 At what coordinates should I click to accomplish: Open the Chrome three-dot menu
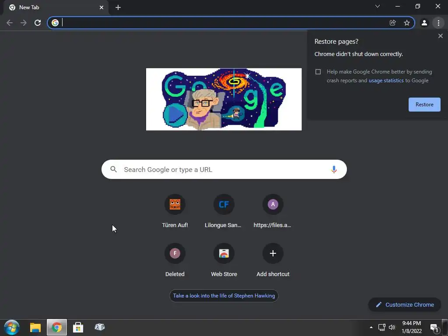(438, 23)
